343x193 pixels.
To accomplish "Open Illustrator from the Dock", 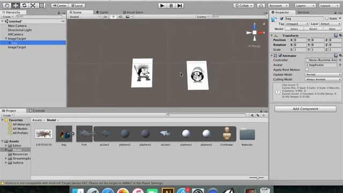I will tap(168, 191).
